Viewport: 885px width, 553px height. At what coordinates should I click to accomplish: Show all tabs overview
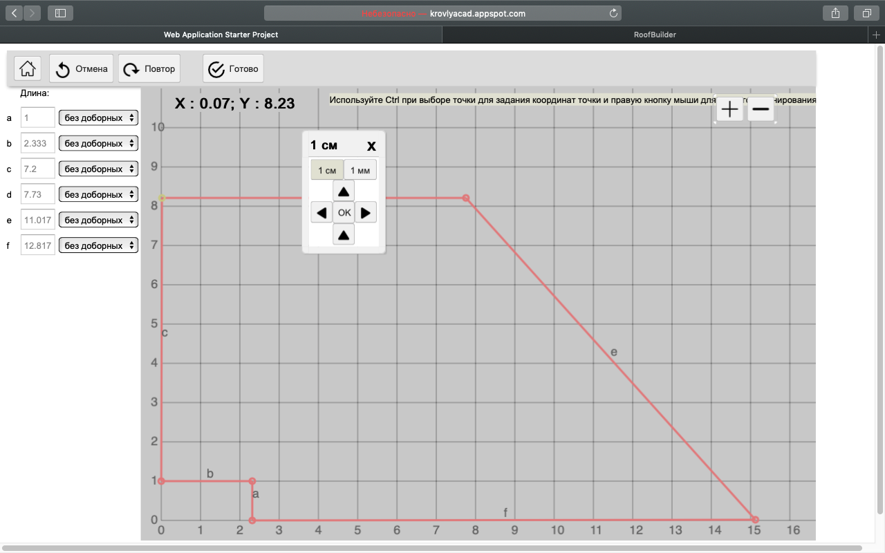click(x=866, y=13)
